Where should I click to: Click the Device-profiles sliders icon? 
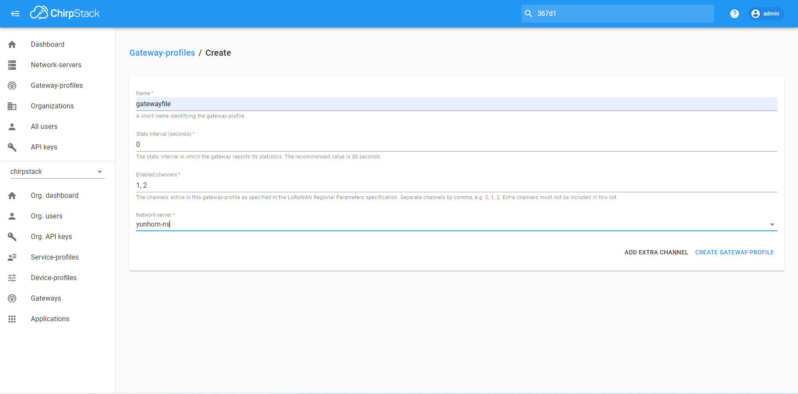pos(12,278)
